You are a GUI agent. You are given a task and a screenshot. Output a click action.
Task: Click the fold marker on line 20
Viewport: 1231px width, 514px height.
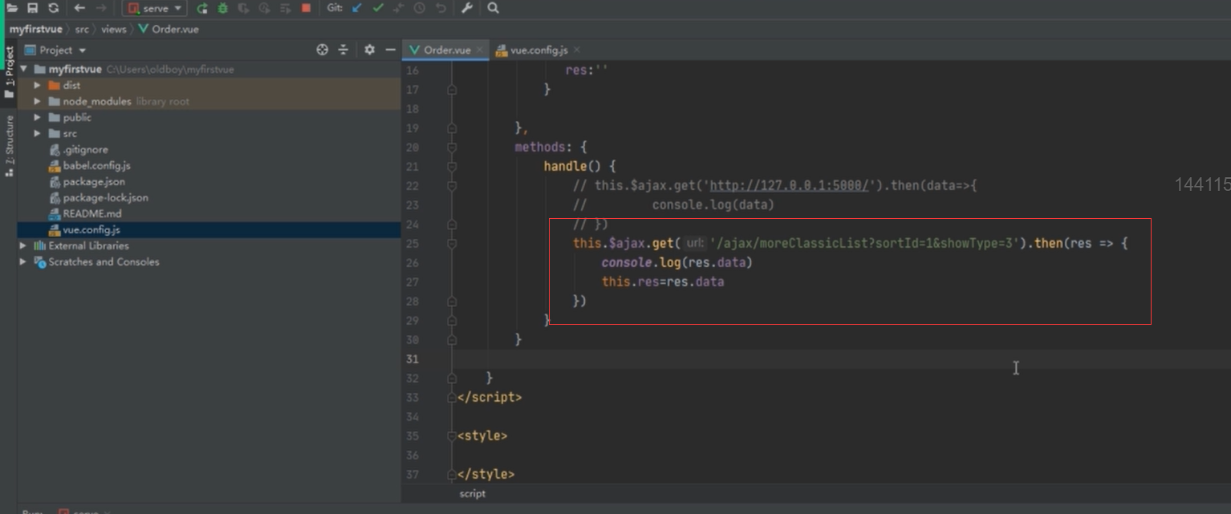pyautogui.click(x=452, y=148)
